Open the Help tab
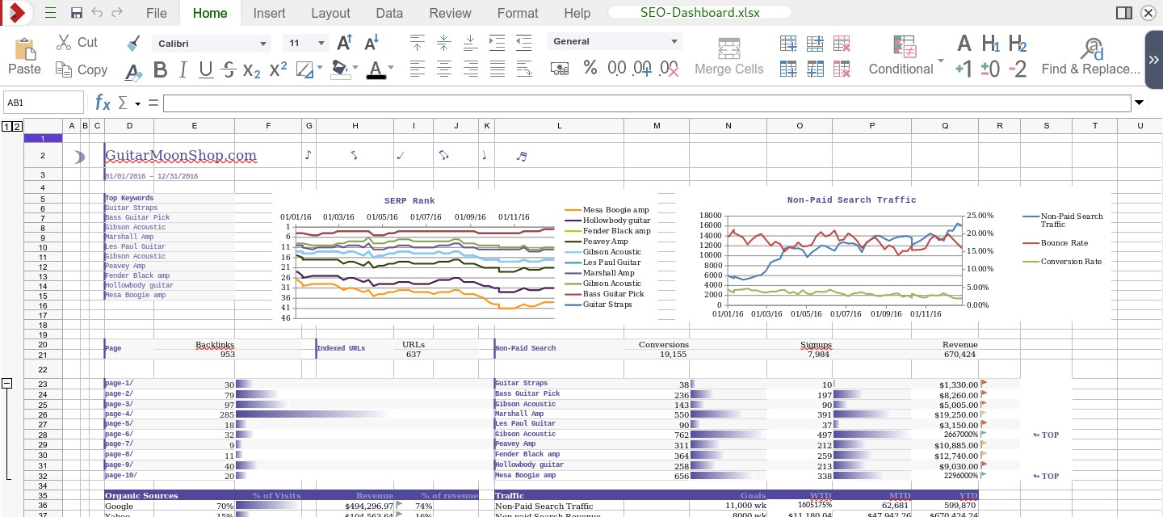Screen dimensions: 1163x517 577,13
